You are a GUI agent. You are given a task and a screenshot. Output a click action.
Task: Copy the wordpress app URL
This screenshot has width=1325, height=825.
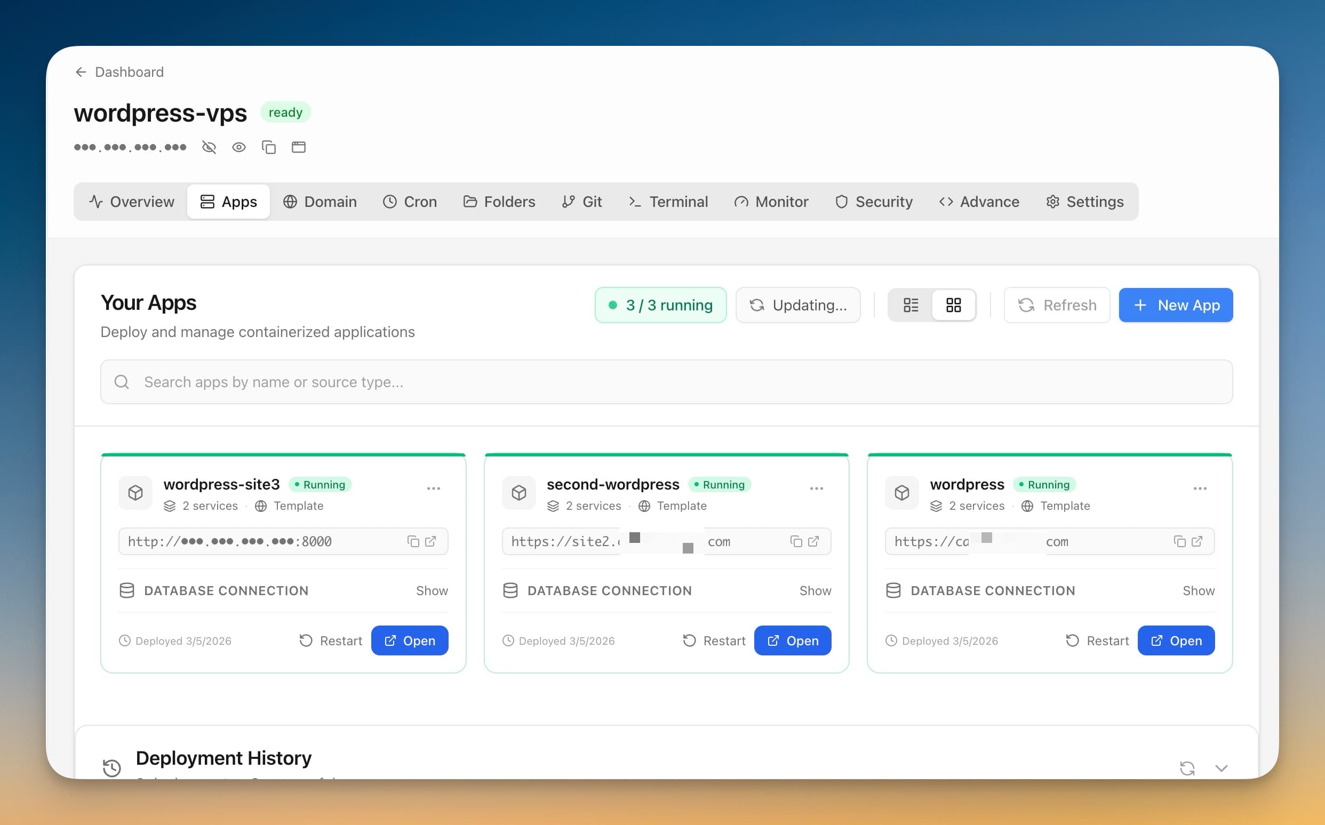[1180, 541]
